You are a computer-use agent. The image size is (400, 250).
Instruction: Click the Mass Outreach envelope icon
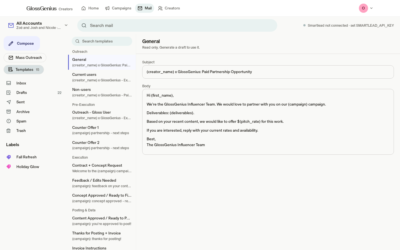[x=11, y=57]
